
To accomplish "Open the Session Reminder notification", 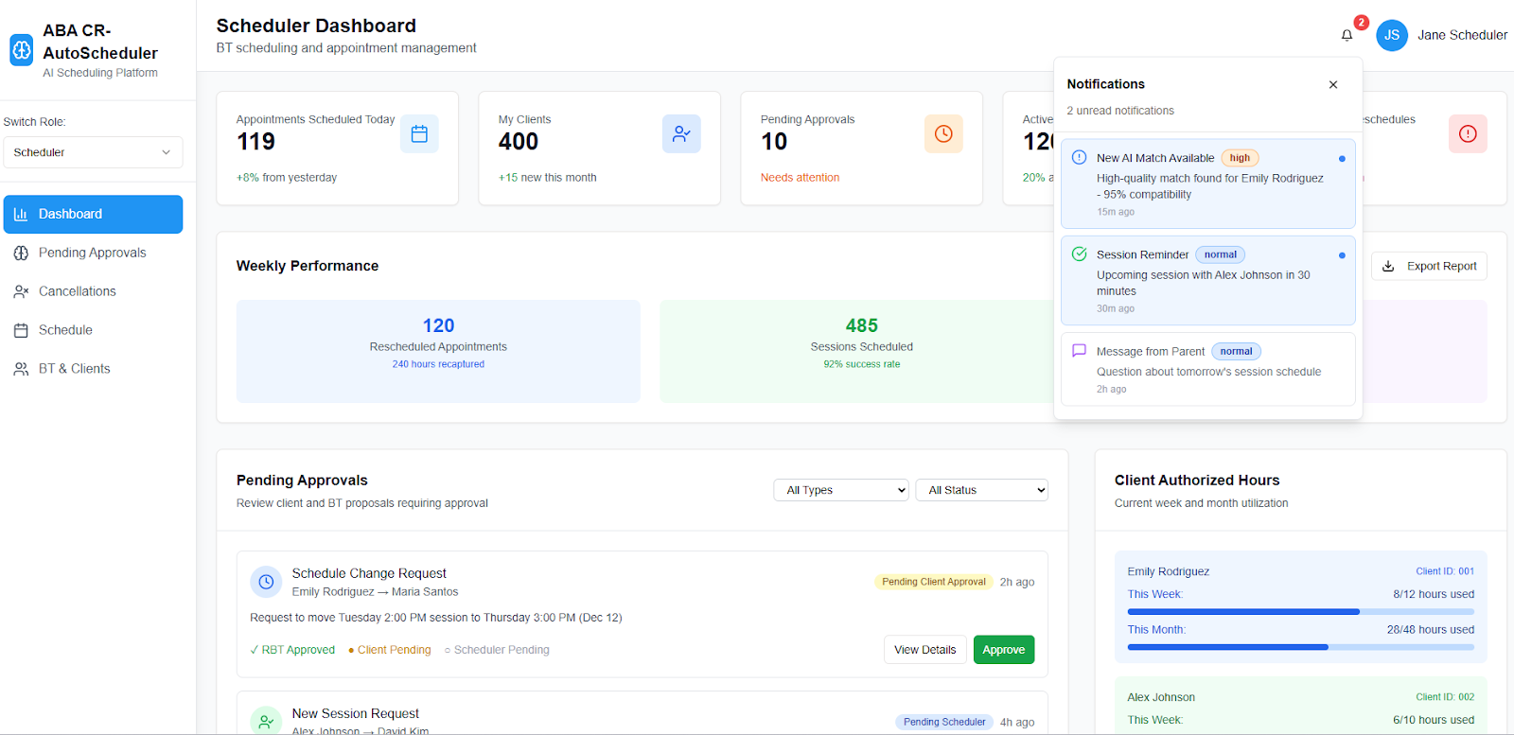I will click(1208, 281).
